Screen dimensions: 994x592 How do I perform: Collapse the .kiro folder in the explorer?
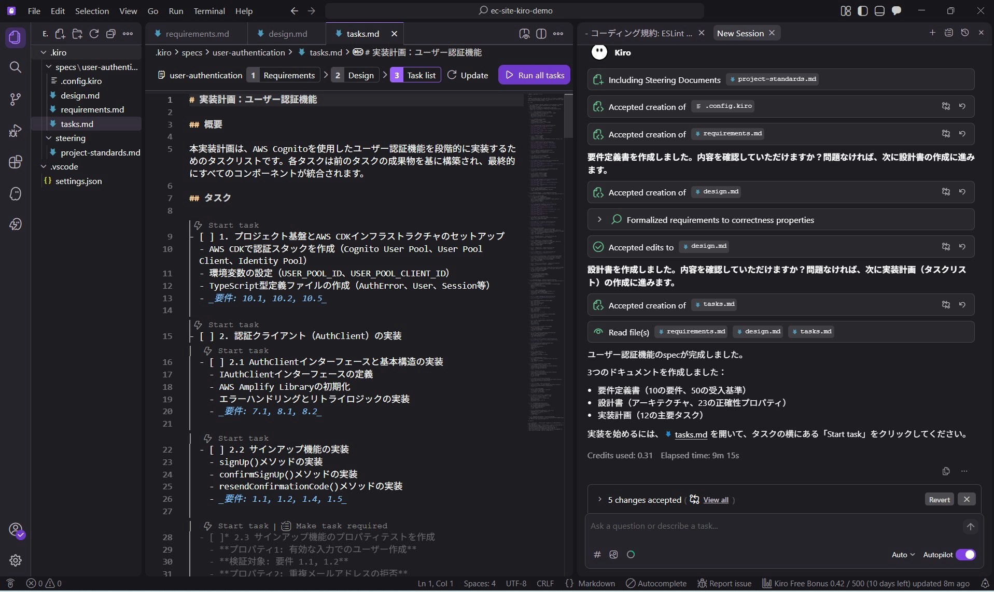(x=44, y=52)
